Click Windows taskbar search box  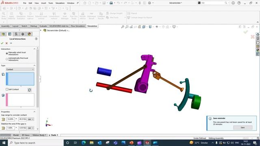[36, 143]
